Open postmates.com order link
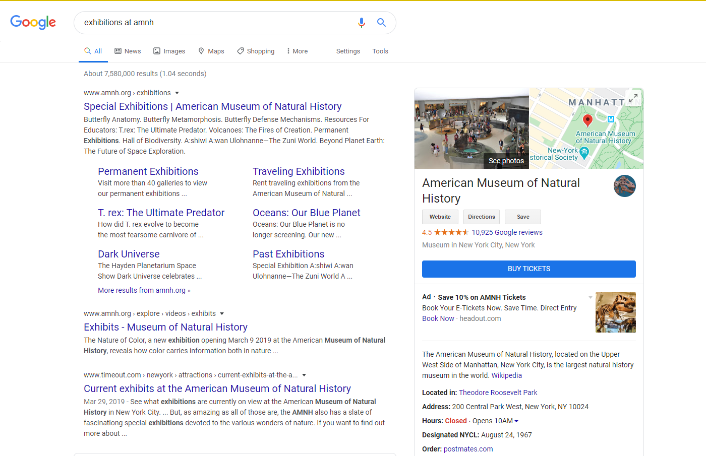Screen dimensions: 706x456 click(468, 449)
